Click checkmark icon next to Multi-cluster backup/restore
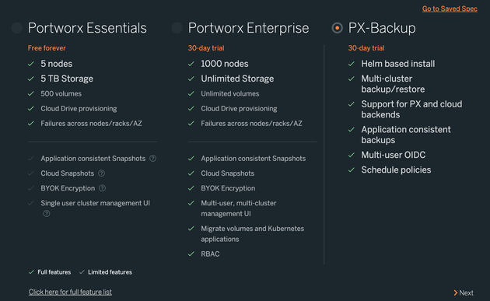The width and height of the screenshot is (490, 301). point(352,79)
